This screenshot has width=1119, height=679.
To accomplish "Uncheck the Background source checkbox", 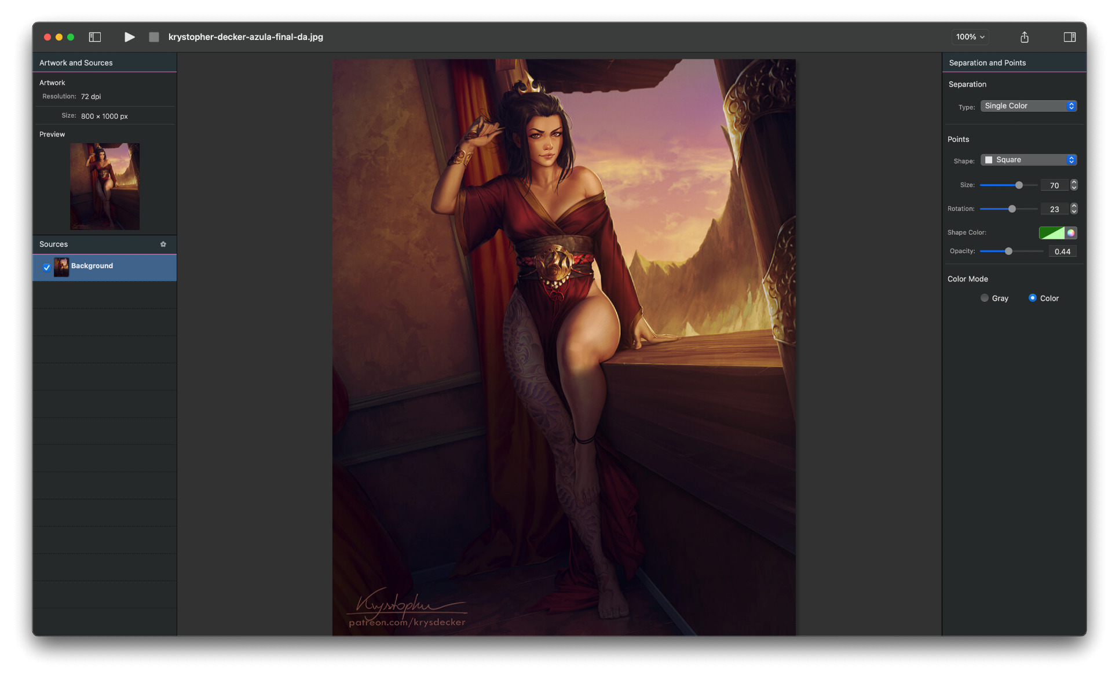I will click(x=47, y=267).
